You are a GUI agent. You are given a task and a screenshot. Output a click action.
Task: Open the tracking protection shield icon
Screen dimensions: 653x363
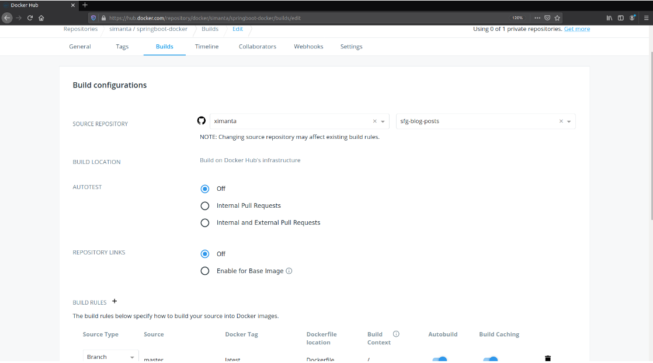(x=93, y=18)
